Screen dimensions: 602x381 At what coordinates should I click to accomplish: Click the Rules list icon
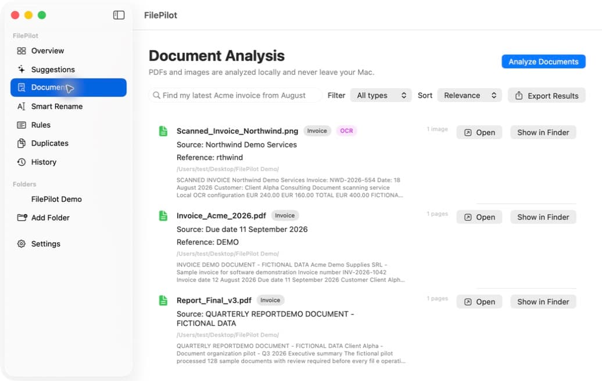pyautogui.click(x=21, y=125)
